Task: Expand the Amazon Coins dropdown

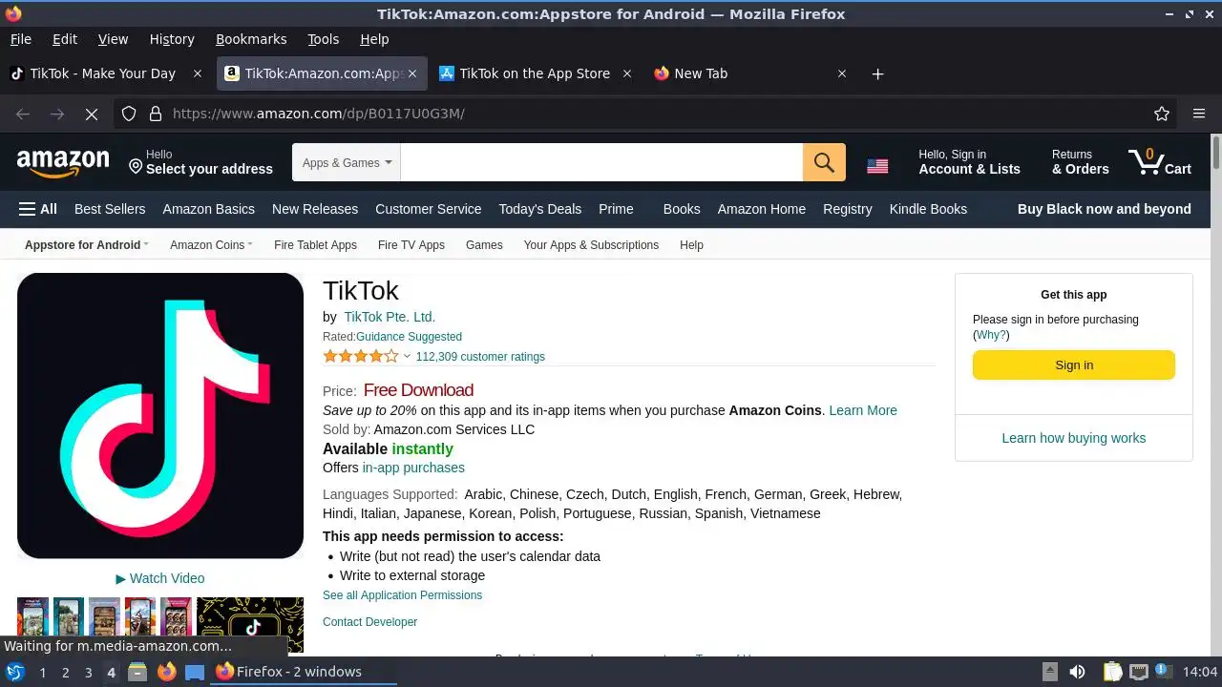Action: coord(211,245)
